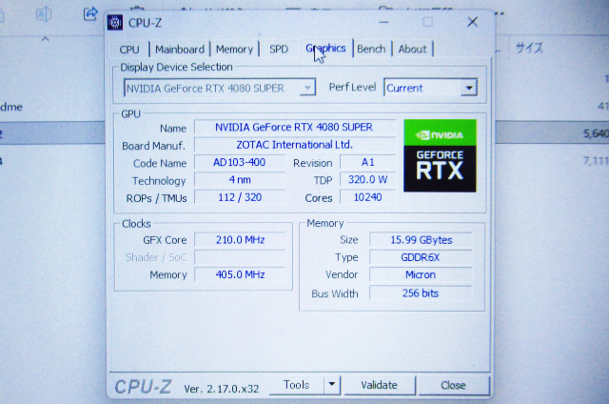Click the share icon in Explorer toolbar
The image size is (609, 404).
click(x=90, y=13)
